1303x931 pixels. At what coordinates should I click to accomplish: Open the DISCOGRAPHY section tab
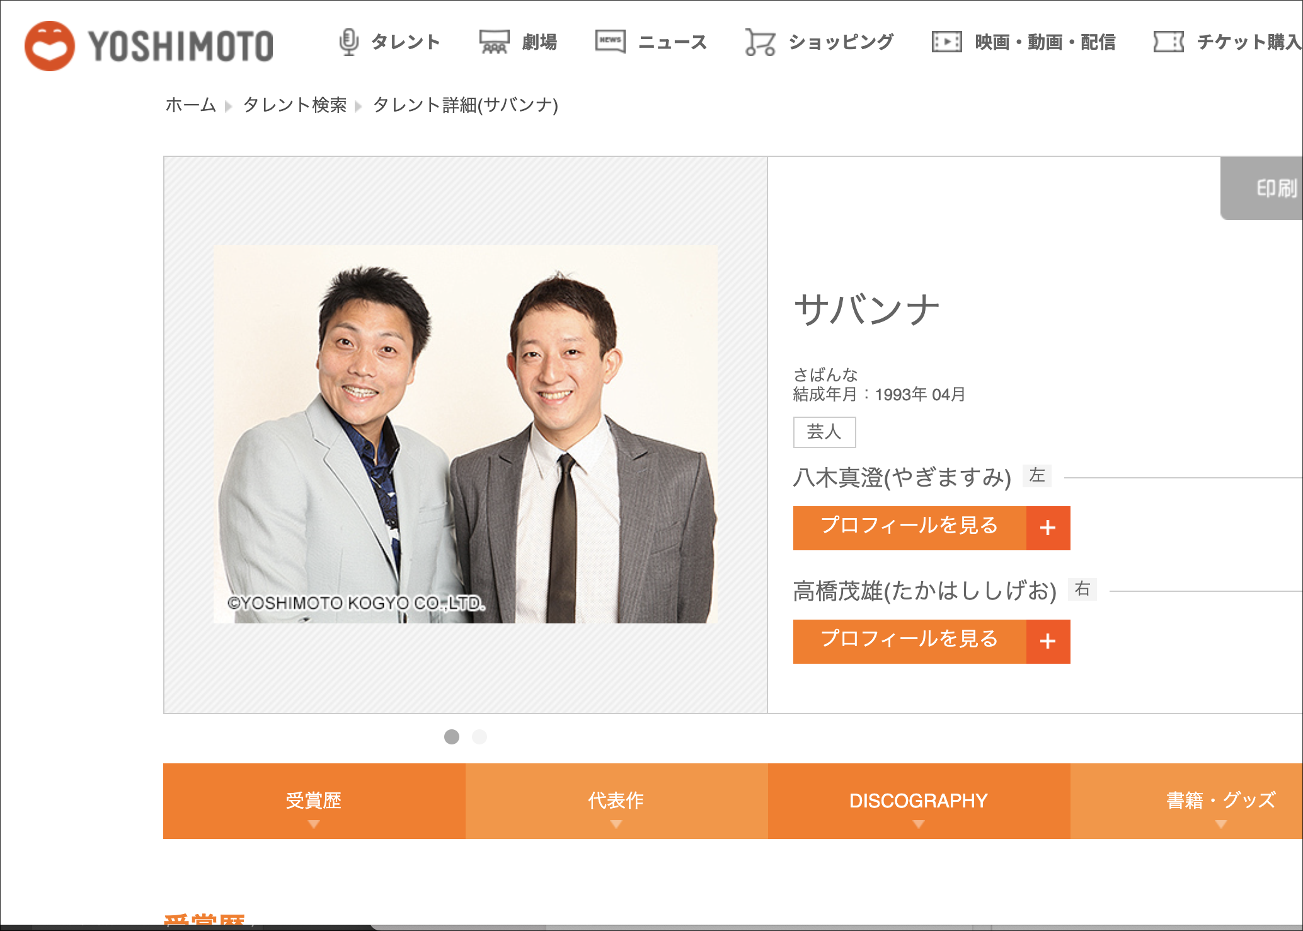(x=919, y=801)
